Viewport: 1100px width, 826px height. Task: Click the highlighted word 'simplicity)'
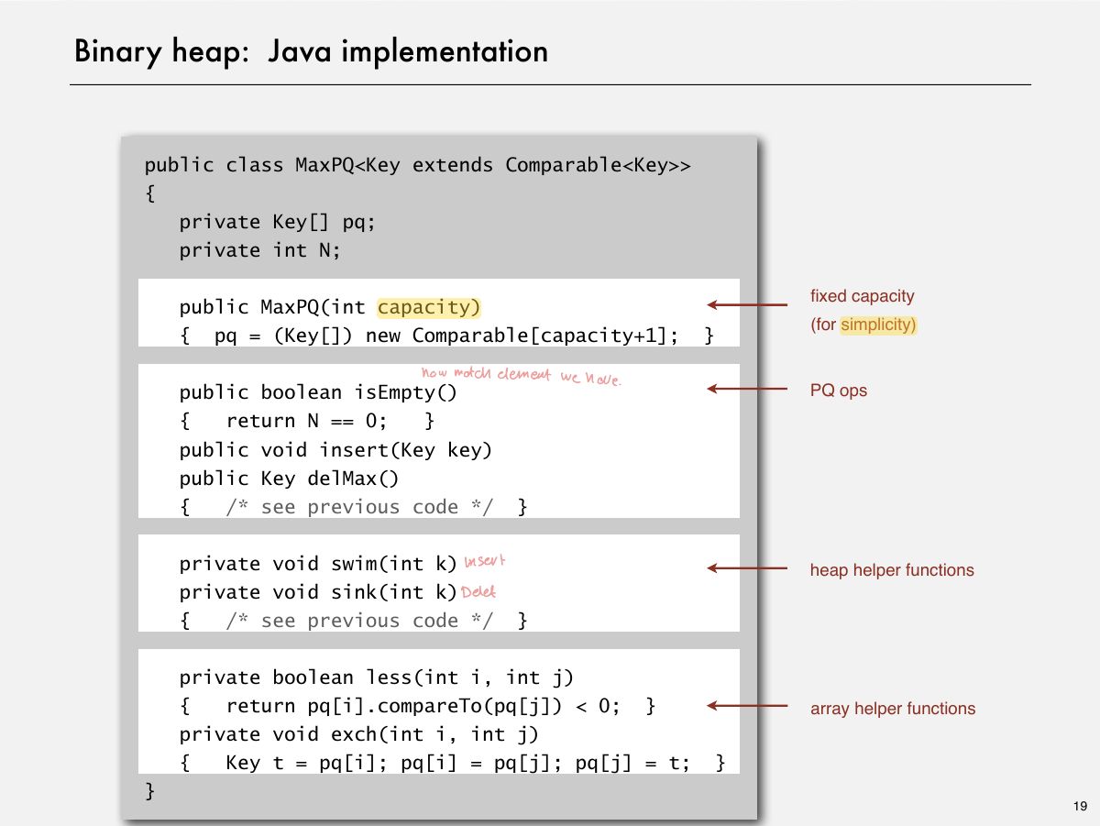(x=878, y=325)
